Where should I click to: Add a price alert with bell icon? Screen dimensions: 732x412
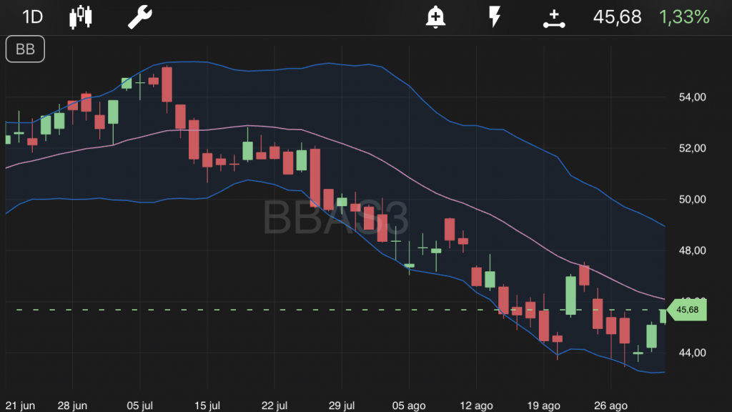pyautogui.click(x=435, y=17)
